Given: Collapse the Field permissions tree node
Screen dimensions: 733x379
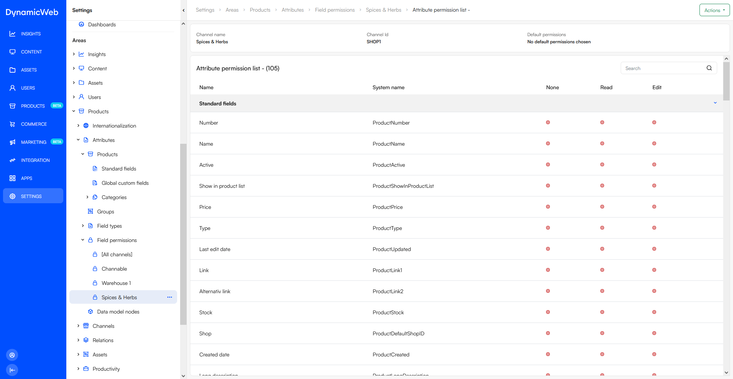Looking at the screenshot, I should [x=83, y=240].
